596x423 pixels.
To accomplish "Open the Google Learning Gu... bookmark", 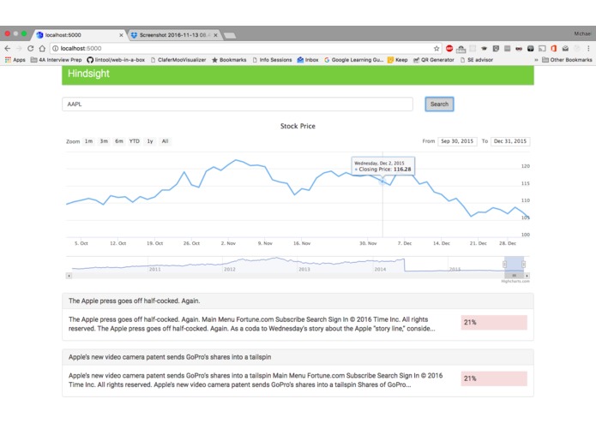I will click(x=354, y=60).
